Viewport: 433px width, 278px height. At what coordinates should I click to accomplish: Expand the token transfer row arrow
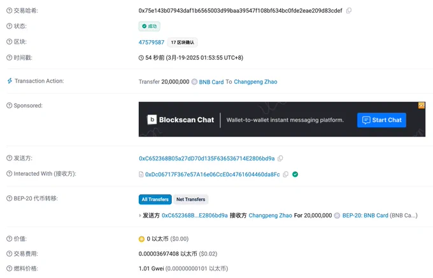[140, 216]
